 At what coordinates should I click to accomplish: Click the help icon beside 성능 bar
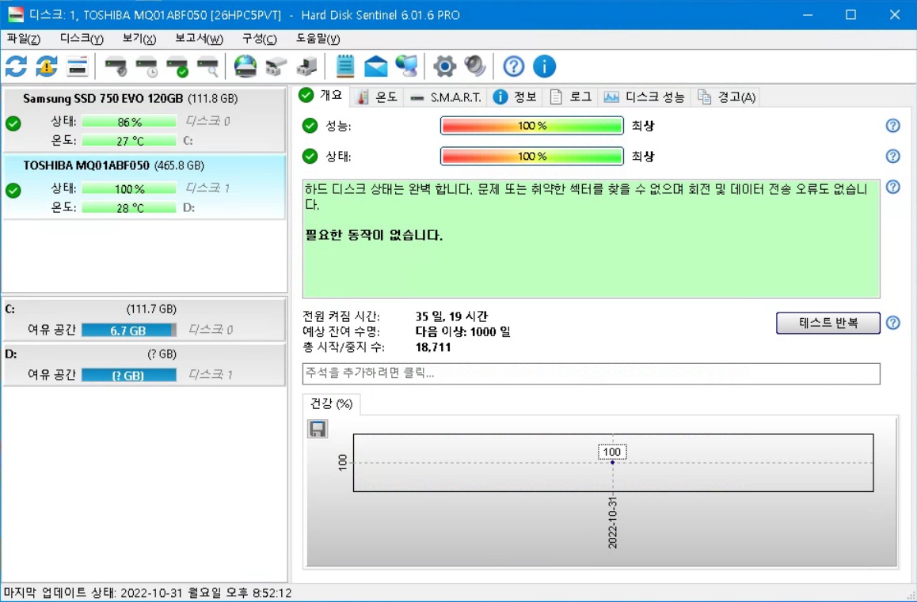pyautogui.click(x=892, y=125)
